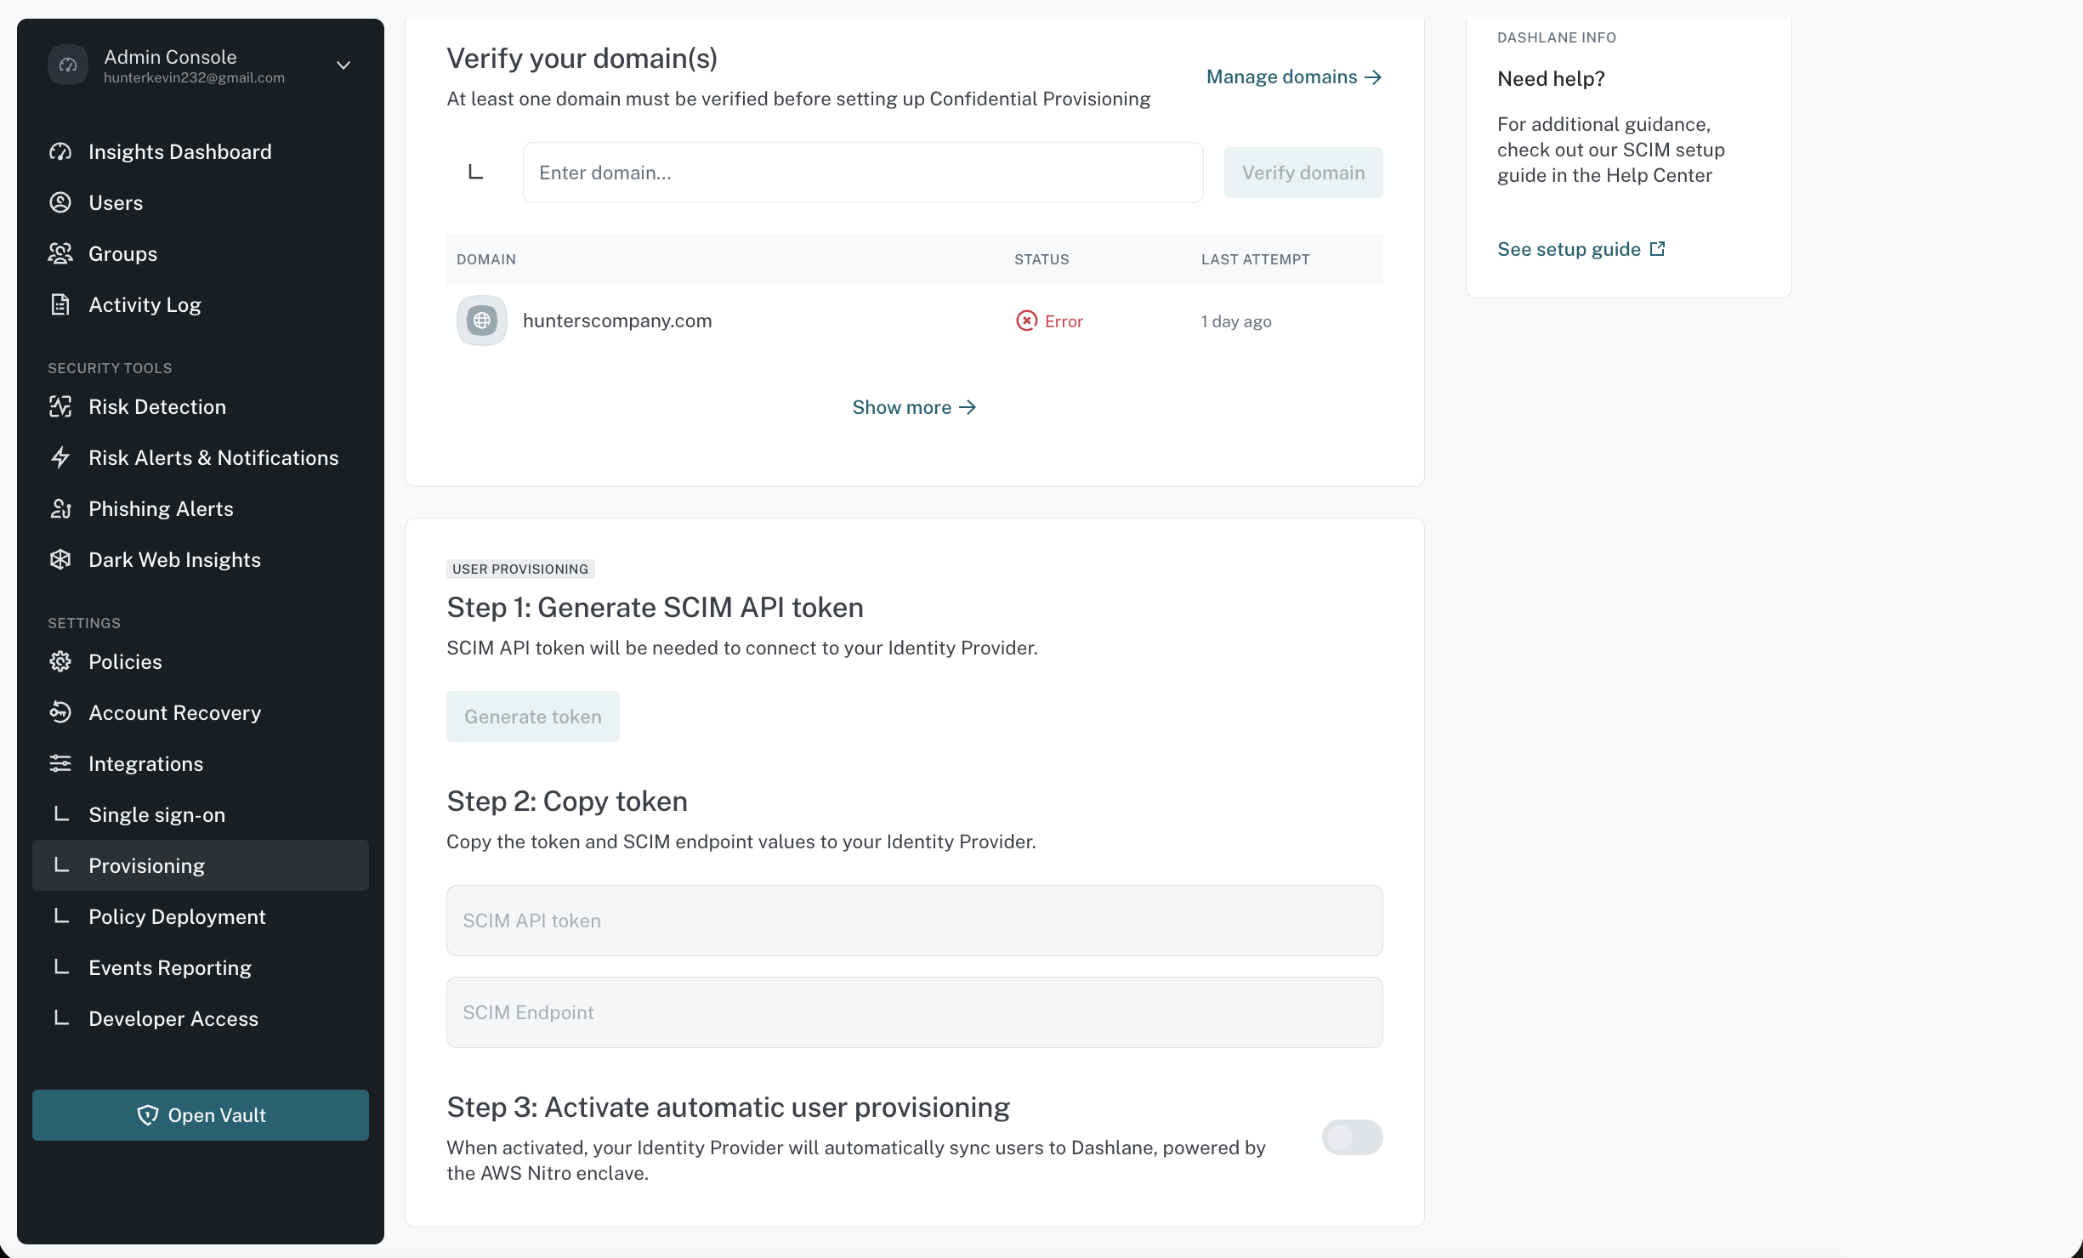Screen dimensions: 2083x1258
Task: Click the hunterscompany.com domain name
Action: (x=617, y=320)
